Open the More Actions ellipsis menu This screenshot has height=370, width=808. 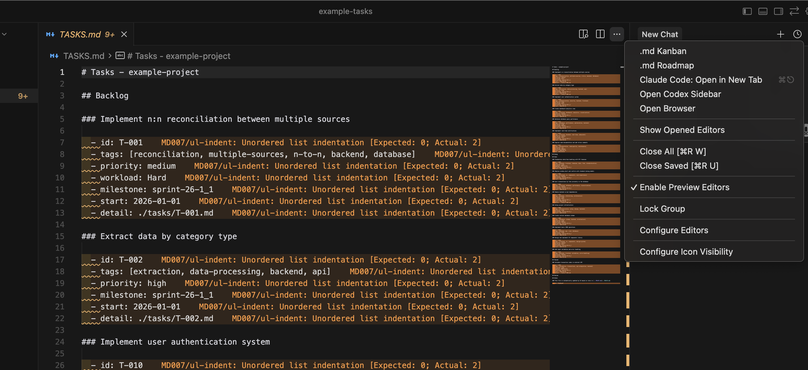617,34
